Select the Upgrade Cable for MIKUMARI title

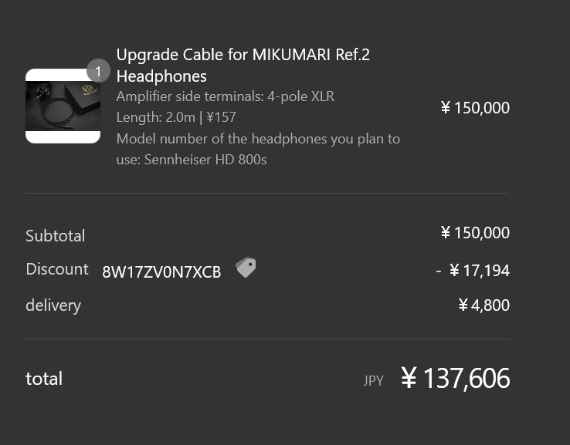point(243,66)
